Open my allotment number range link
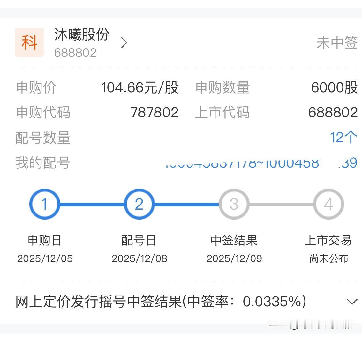The height and width of the screenshot is (337, 362). (261, 163)
